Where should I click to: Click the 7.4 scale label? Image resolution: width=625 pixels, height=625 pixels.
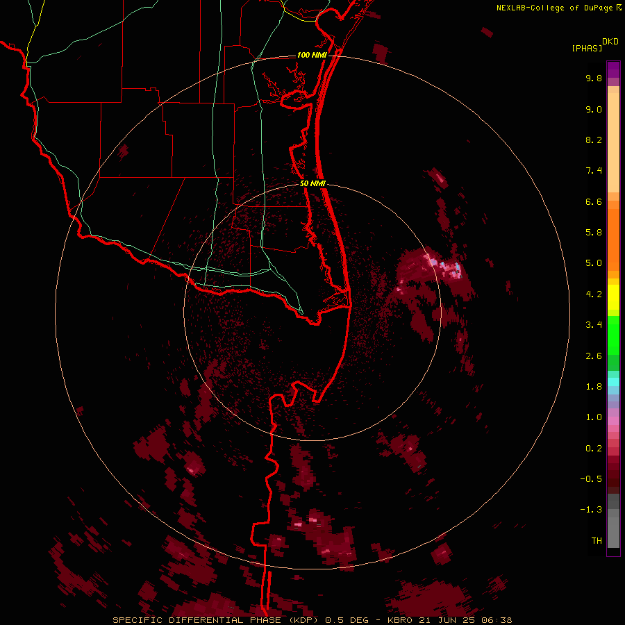pyautogui.click(x=594, y=171)
